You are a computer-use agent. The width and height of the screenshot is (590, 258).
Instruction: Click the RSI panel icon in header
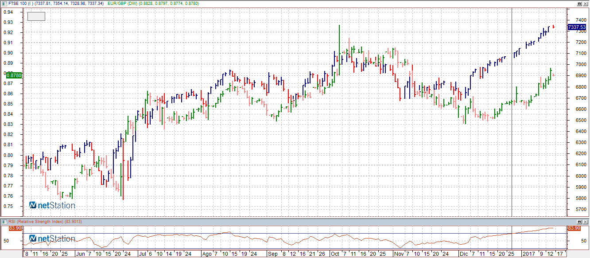click(4, 221)
